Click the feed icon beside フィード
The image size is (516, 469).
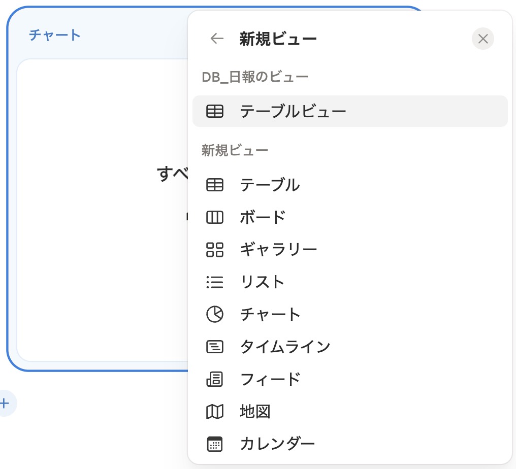coord(215,379)
